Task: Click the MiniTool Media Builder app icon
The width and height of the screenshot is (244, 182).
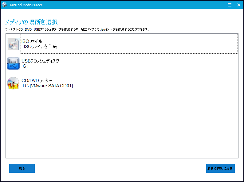Action: (x=5, y=5)
